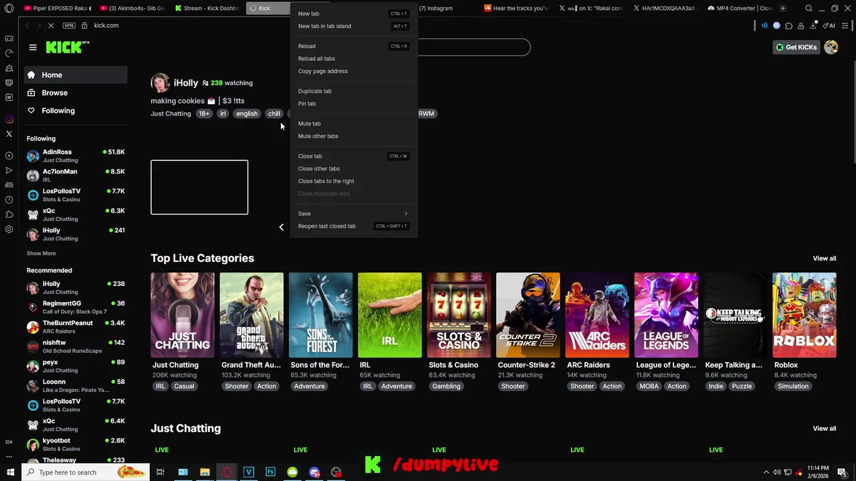This screenshot has height=481, width=856.
Task: Go to previous featured stream arrow
Action: point(281,227)
